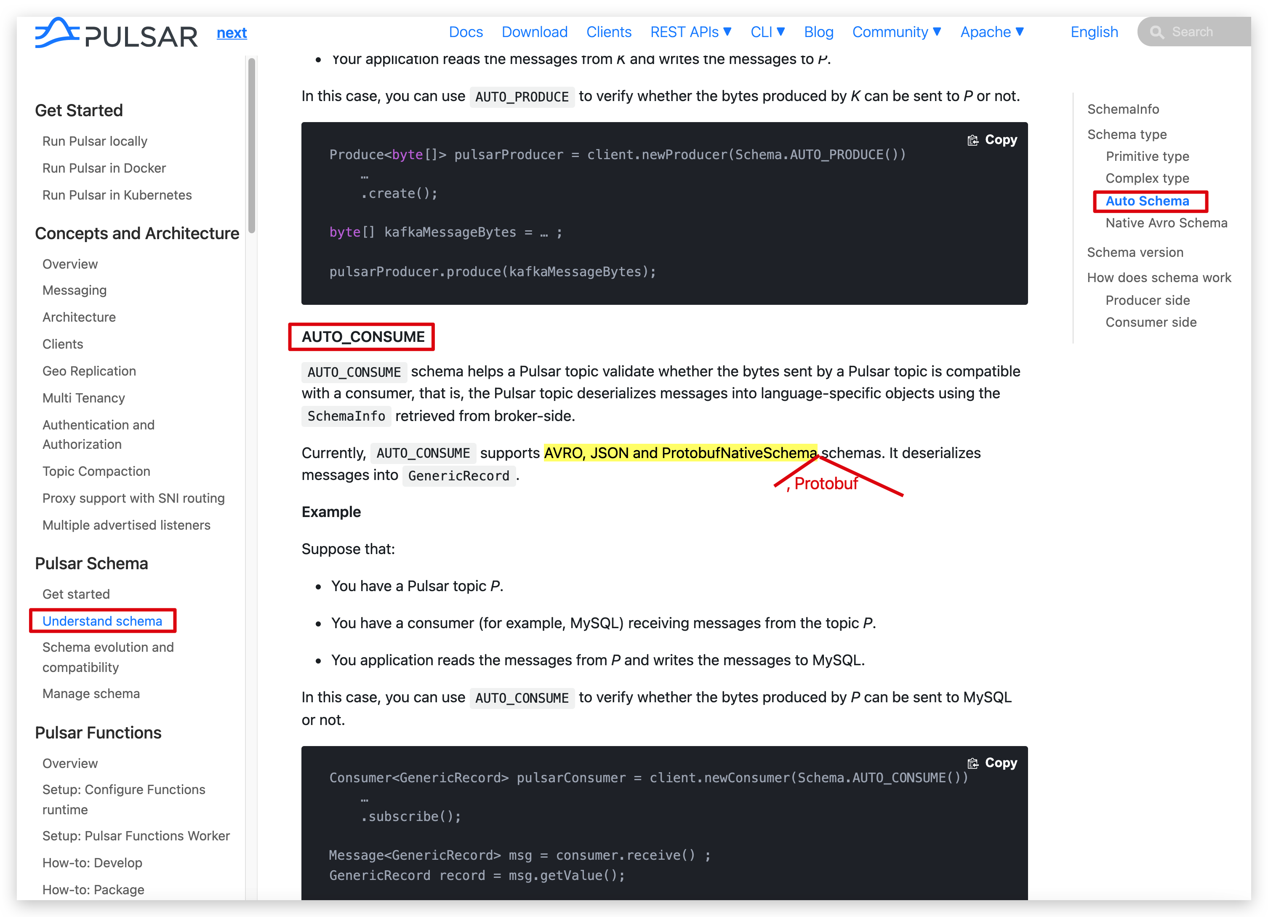This screenshot has width=1268, height=917.
Task: Jump to Native Avro Schema section
Action: (1166, 223)
